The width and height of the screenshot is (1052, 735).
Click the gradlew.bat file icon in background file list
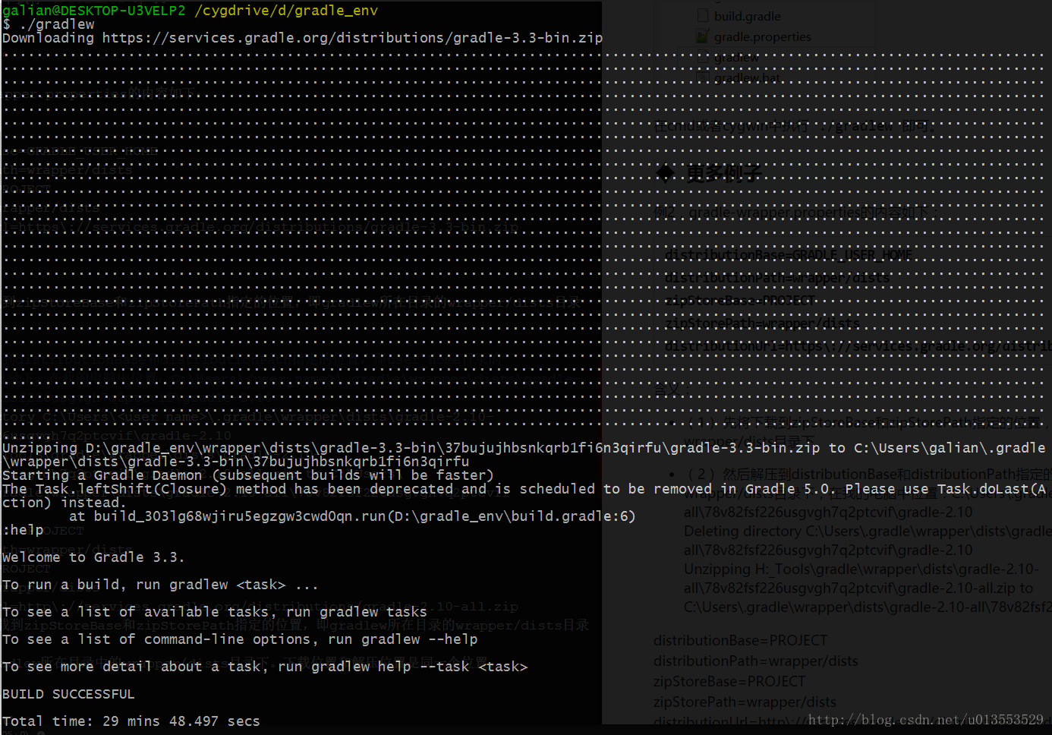[x=703, y=77]
